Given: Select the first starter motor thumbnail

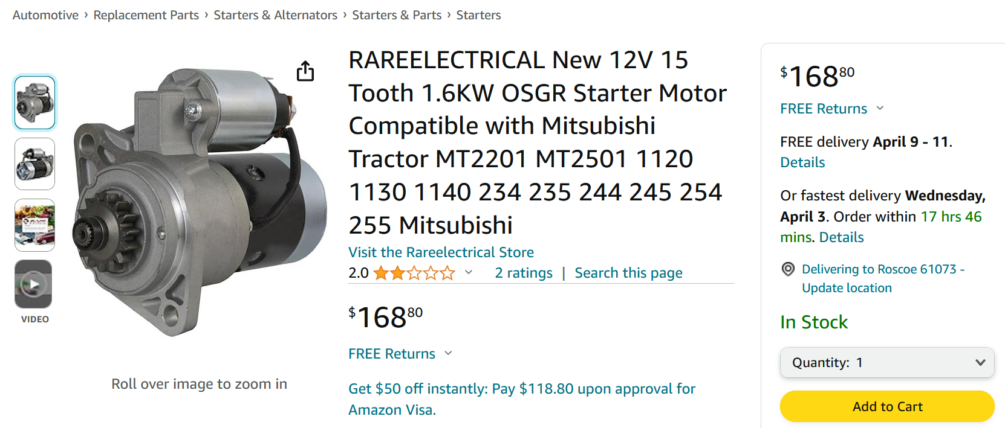Looking at the screenshot, I should point(34,103).
